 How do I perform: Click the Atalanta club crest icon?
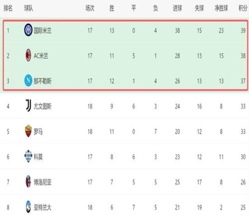pos(28,207)
